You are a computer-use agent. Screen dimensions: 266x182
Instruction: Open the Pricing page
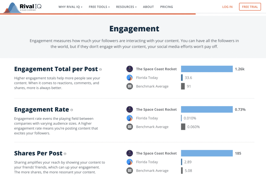pos(167,7)
